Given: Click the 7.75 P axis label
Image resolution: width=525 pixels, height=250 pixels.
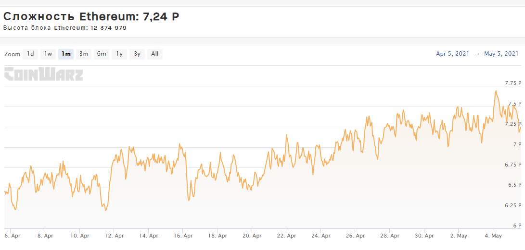Looking at the screenshot, I should [513, 83].
